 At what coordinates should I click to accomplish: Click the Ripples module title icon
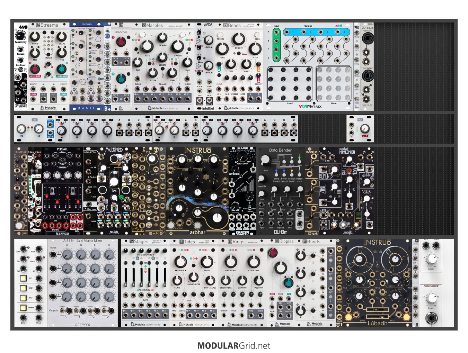[277, 241]
